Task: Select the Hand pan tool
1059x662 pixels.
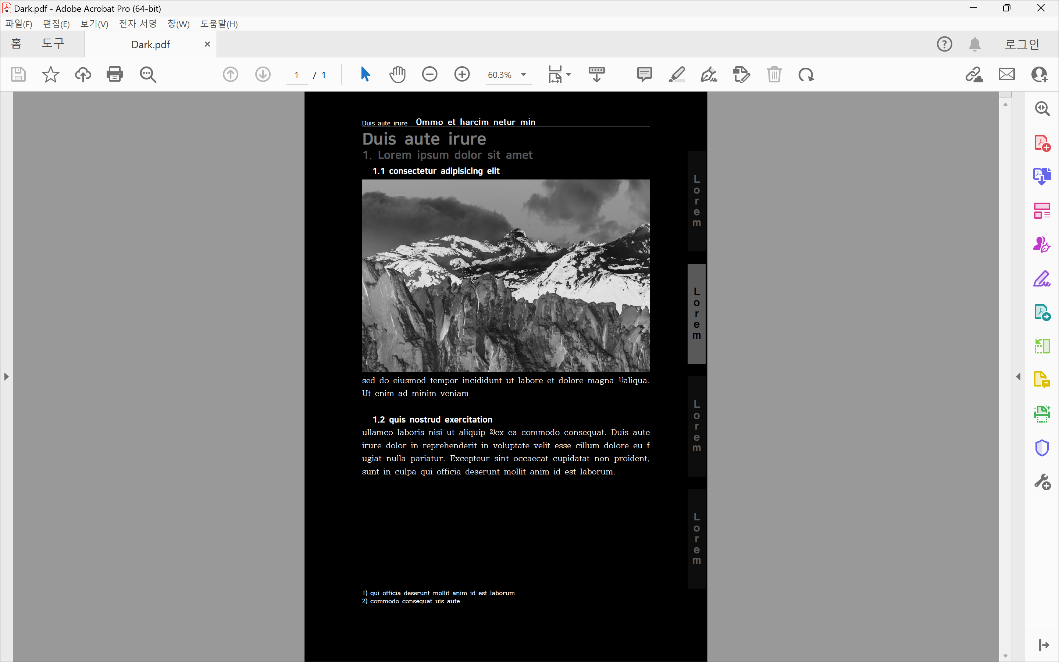Action: (x=397, y=74)
